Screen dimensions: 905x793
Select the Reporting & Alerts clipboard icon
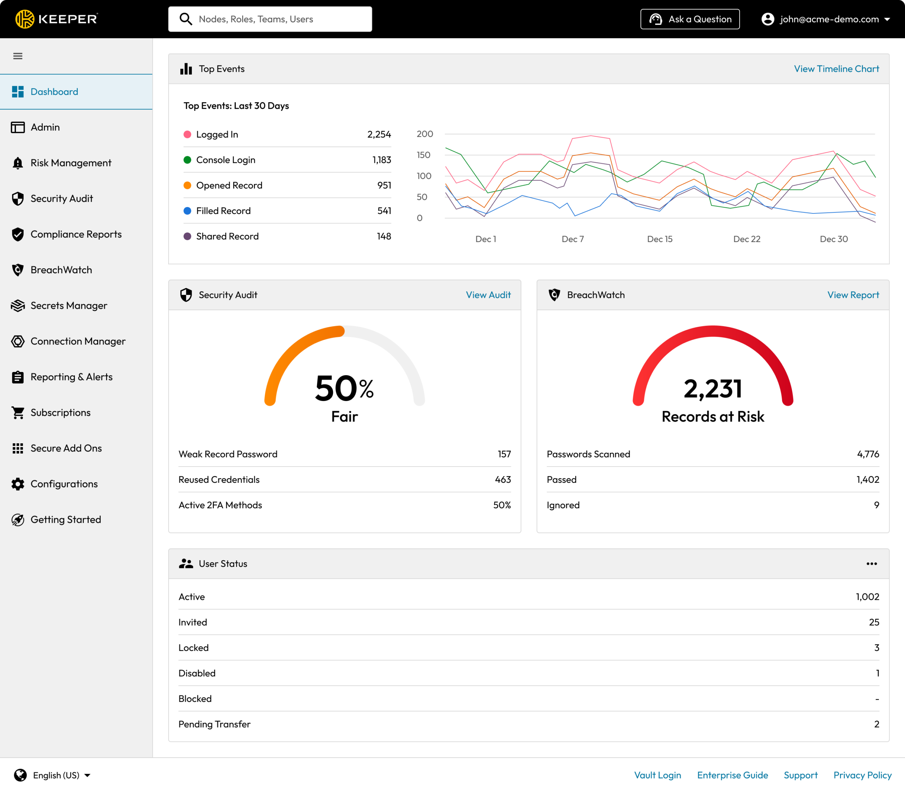tap(18, 377)
